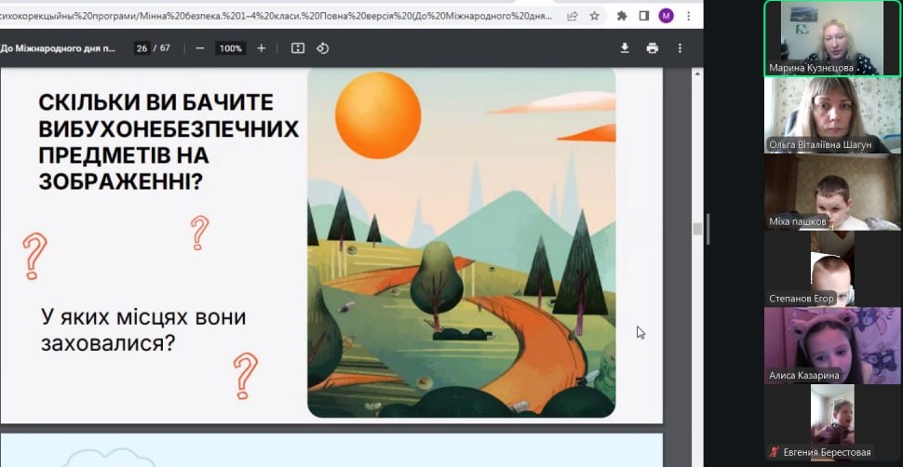Click the 100% zoom level field
Screen dimensions: 903x467
click(x=230, y=48)
